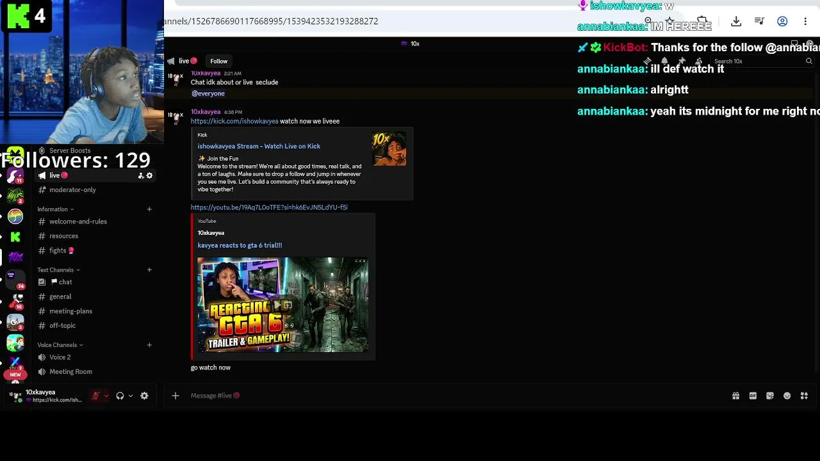Open the 10xkavyea user panel avatar

(x=15, y=396)
